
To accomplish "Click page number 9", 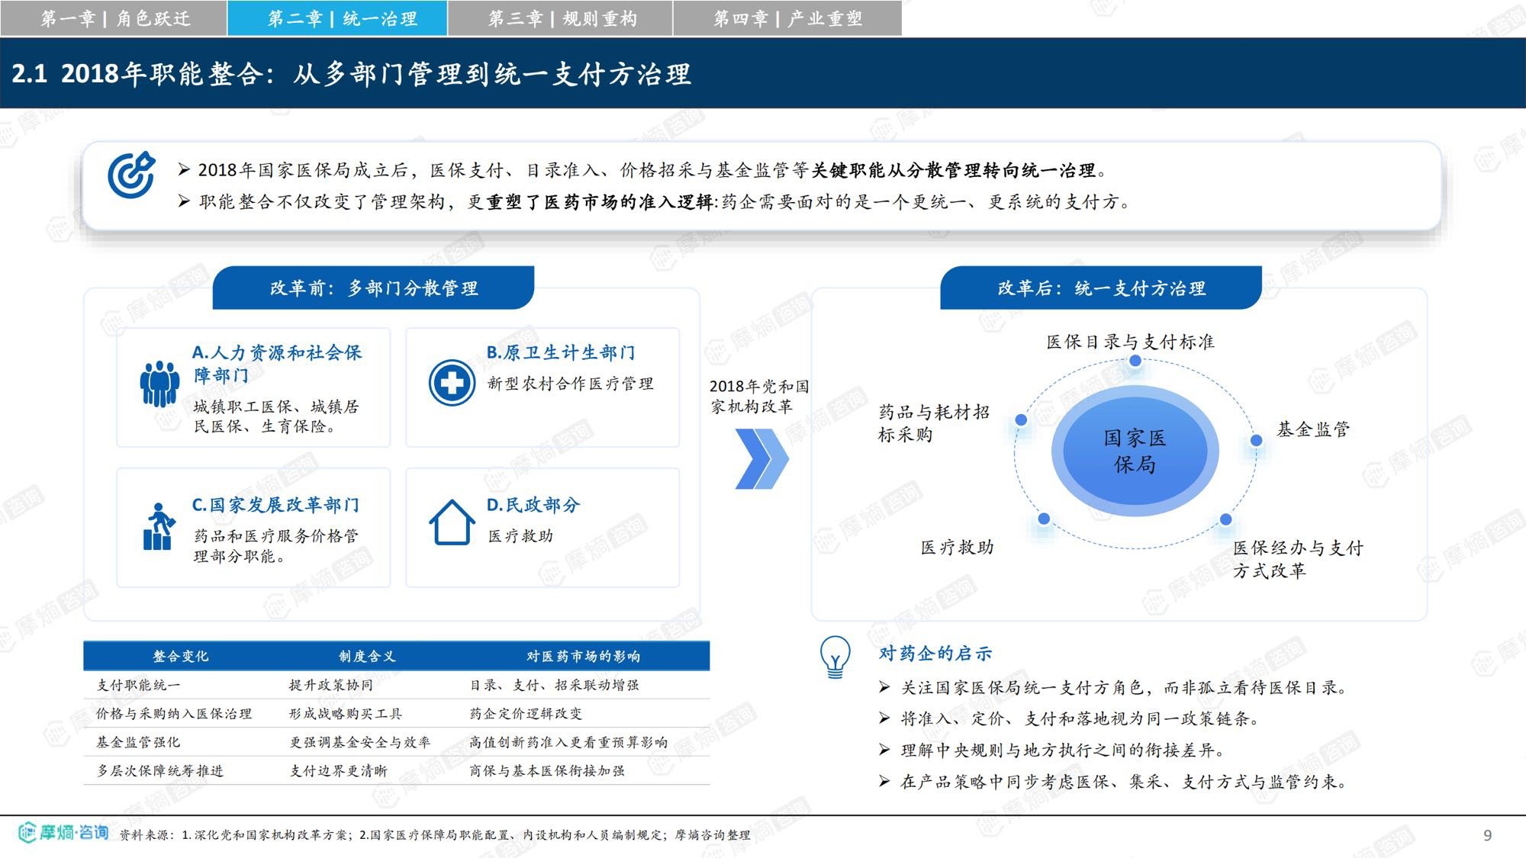I will coord(1487,835).
